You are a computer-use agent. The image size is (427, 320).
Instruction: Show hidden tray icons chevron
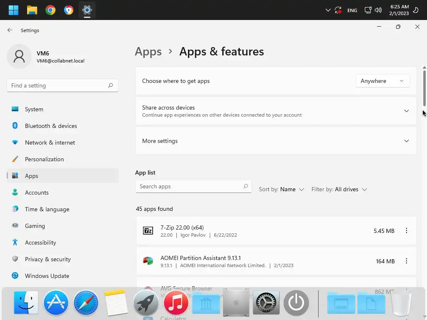pyautogui.click(x=328, y=10)
